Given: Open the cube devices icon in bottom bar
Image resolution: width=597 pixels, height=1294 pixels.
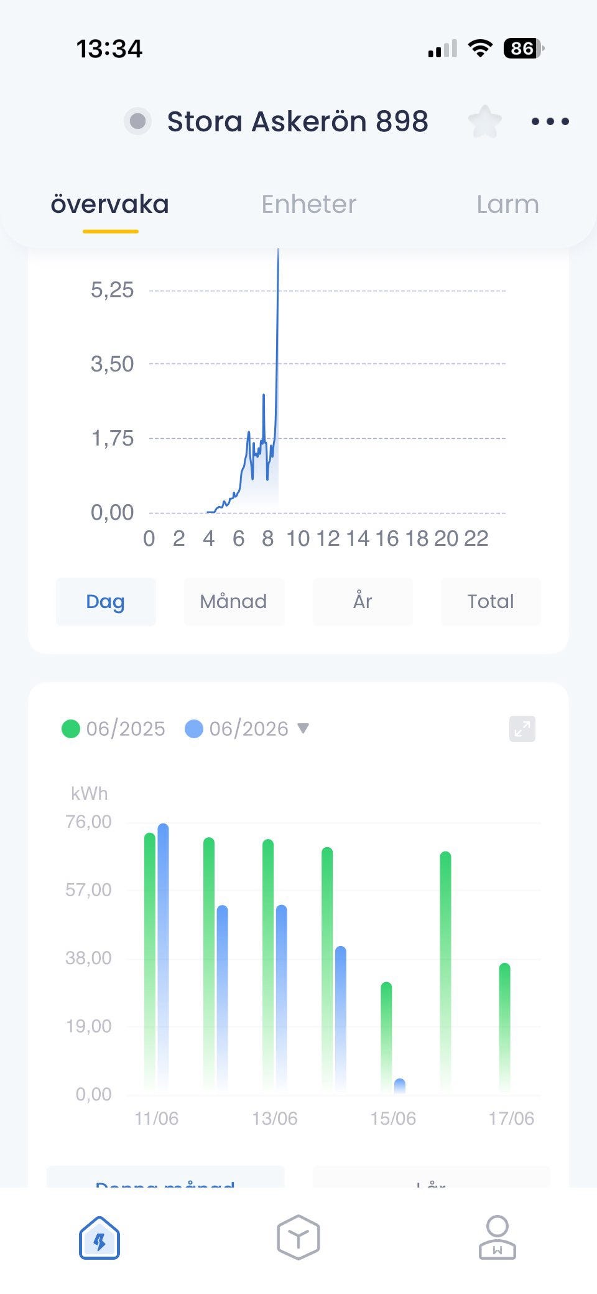Looking at the screenshot, I should coord(298,1237).
